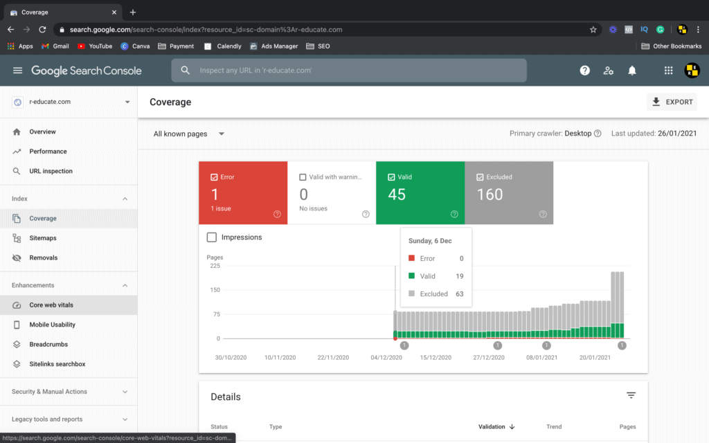The height and width of the screenshot is (443, 709).
Task: Uncheck the Excluded checkbox
Action: (481, 177)
